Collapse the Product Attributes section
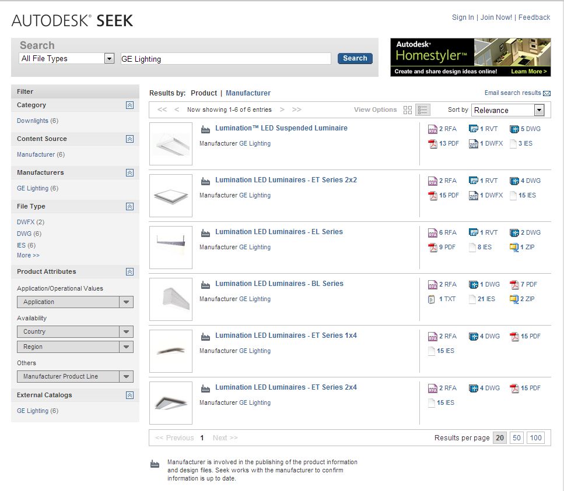This screenshot has width=564, height=491. tap(130, 271)
